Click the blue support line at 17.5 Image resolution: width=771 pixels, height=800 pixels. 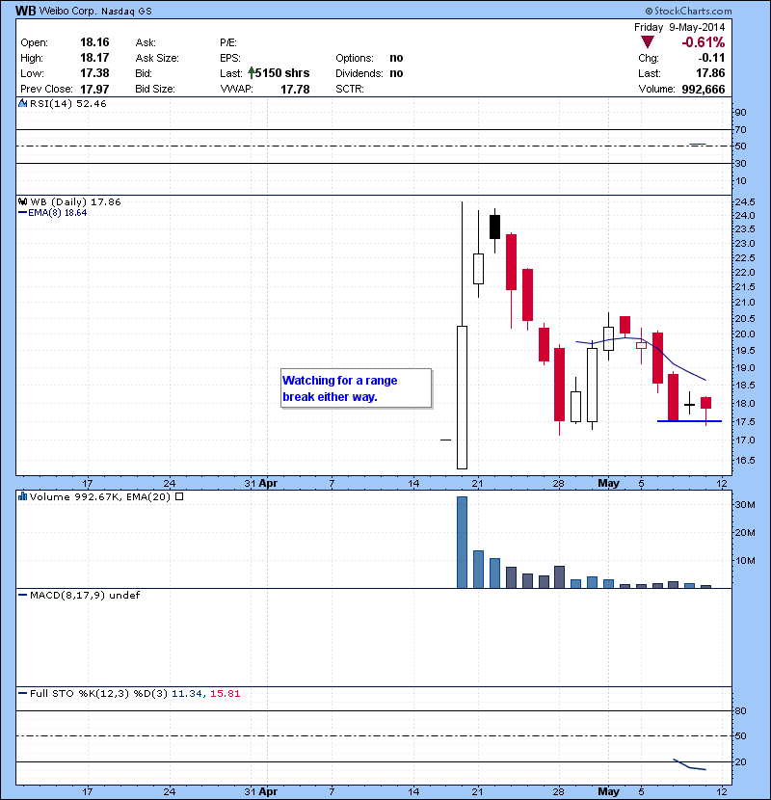(x=689, y=421)
